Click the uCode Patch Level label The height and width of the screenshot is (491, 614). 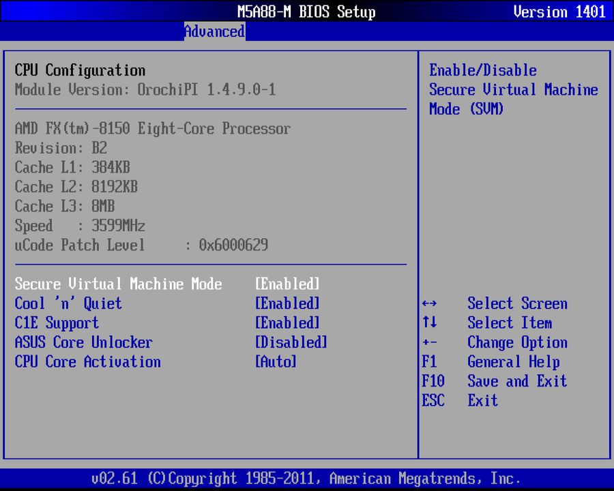coord(80,245)
